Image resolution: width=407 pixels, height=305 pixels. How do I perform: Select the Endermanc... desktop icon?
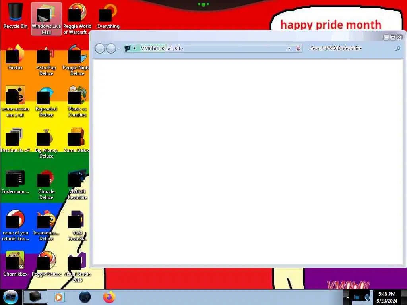click(x=16, y=181)
